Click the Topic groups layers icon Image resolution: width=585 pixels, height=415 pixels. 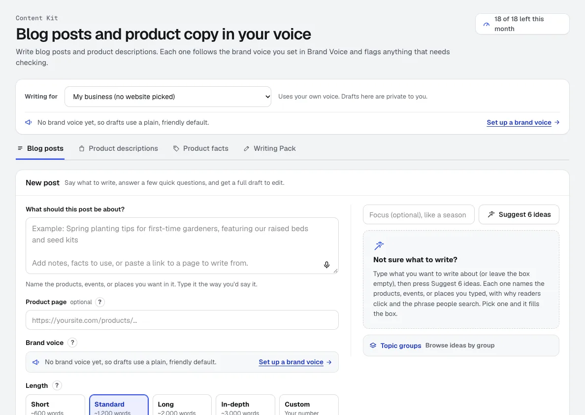click(373, 346)
